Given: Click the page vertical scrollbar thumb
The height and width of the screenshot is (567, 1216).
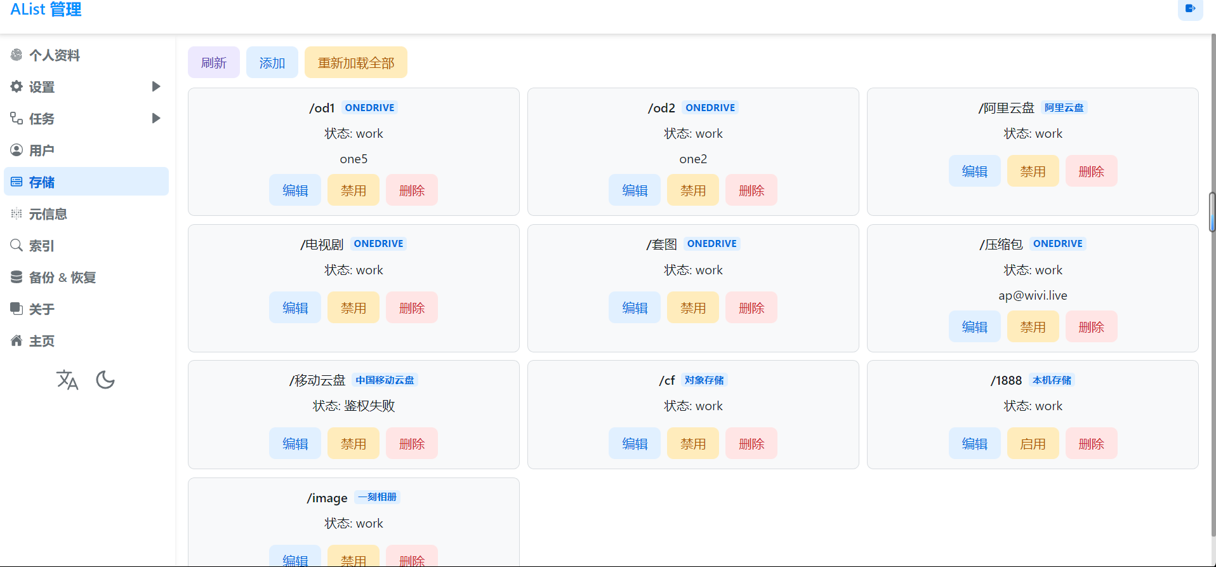Looking at the screenshot, I should pyautogui.click(x=1212, y=212).
